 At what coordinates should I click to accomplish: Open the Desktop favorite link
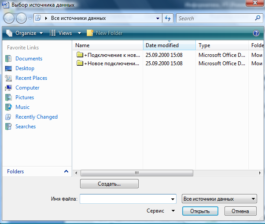[x=25, y=68]
